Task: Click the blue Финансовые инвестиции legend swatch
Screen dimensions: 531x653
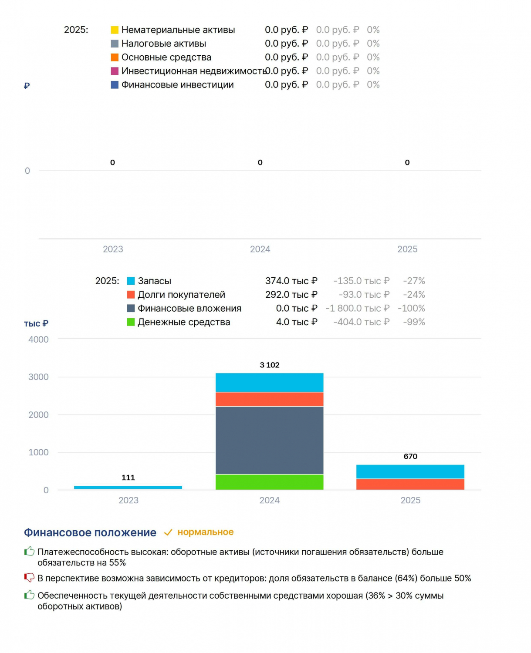Action: 115,85
